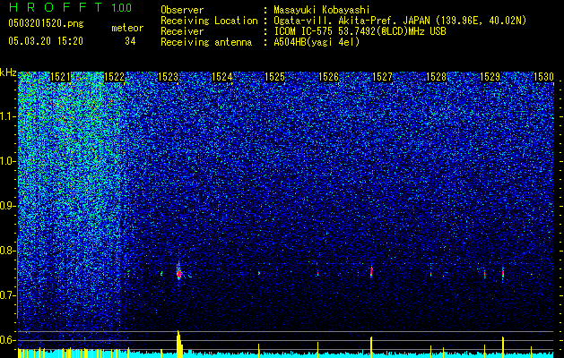This screenshot has width=564, height=358.
Task: Click the Receiving Location value text
Action: click(400, 21)
